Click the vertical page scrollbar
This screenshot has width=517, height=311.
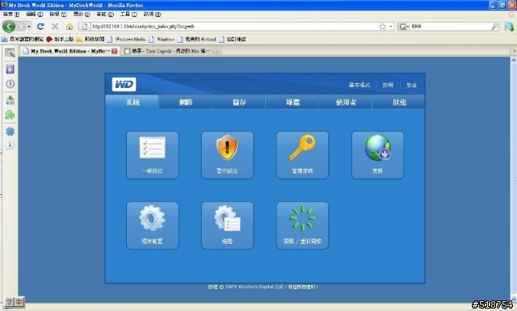514,180
